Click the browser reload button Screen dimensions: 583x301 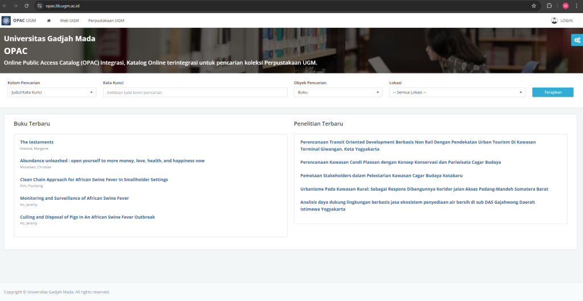(x=26, y=6)
